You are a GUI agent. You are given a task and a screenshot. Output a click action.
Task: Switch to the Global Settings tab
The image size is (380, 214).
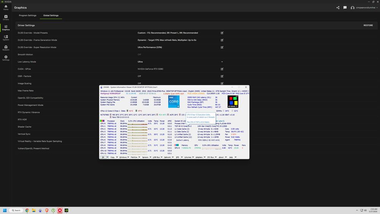tap(51, 15)
